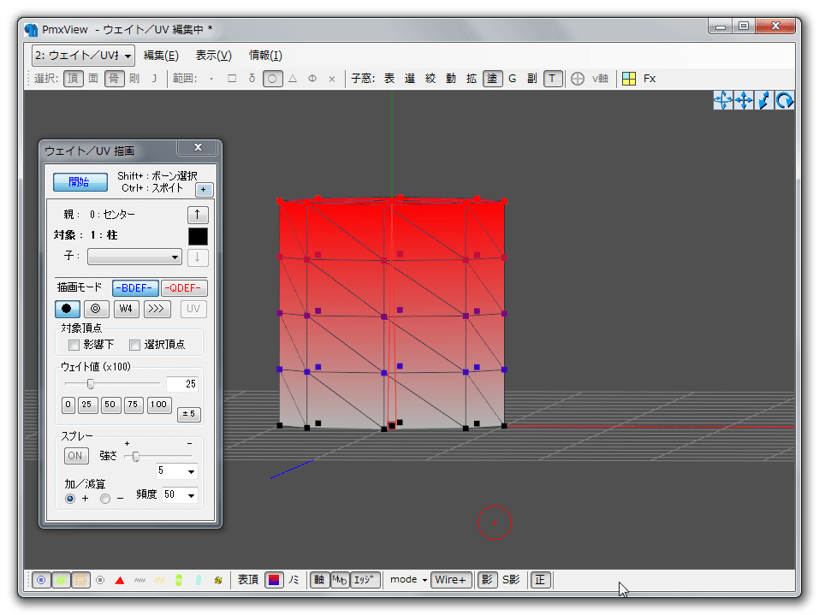The height and width of the screenshot is (615, 819).
Task: Toggle 頂 vertex selection mode
Action: point(73,79)
